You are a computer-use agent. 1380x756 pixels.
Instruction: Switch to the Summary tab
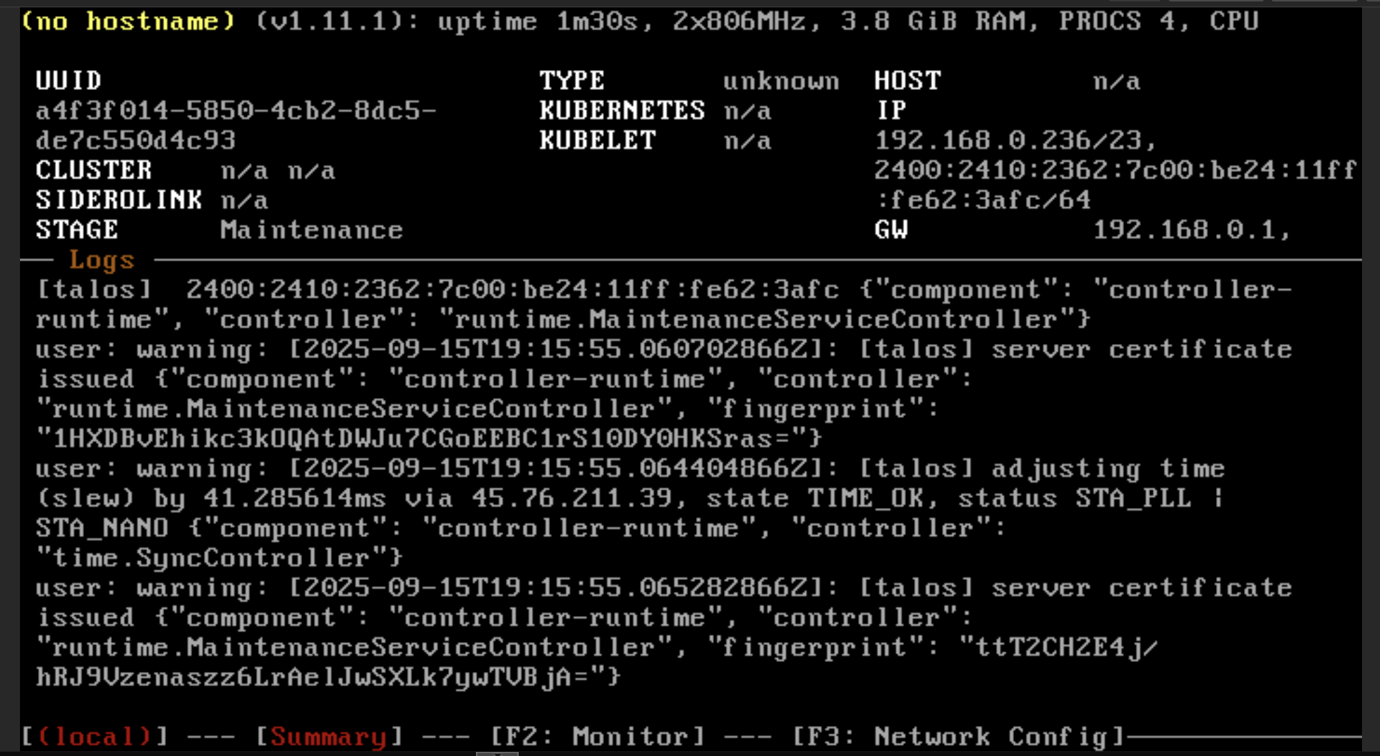329,737
